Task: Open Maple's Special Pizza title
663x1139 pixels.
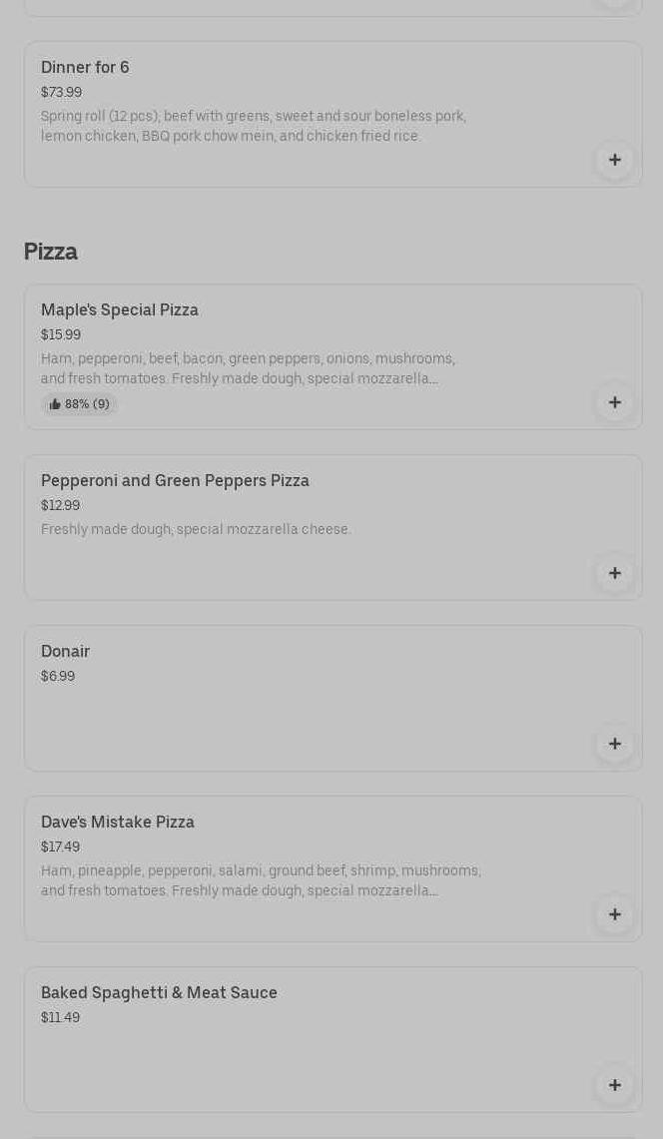Action: pyautogui.click(x=120, y=310)
